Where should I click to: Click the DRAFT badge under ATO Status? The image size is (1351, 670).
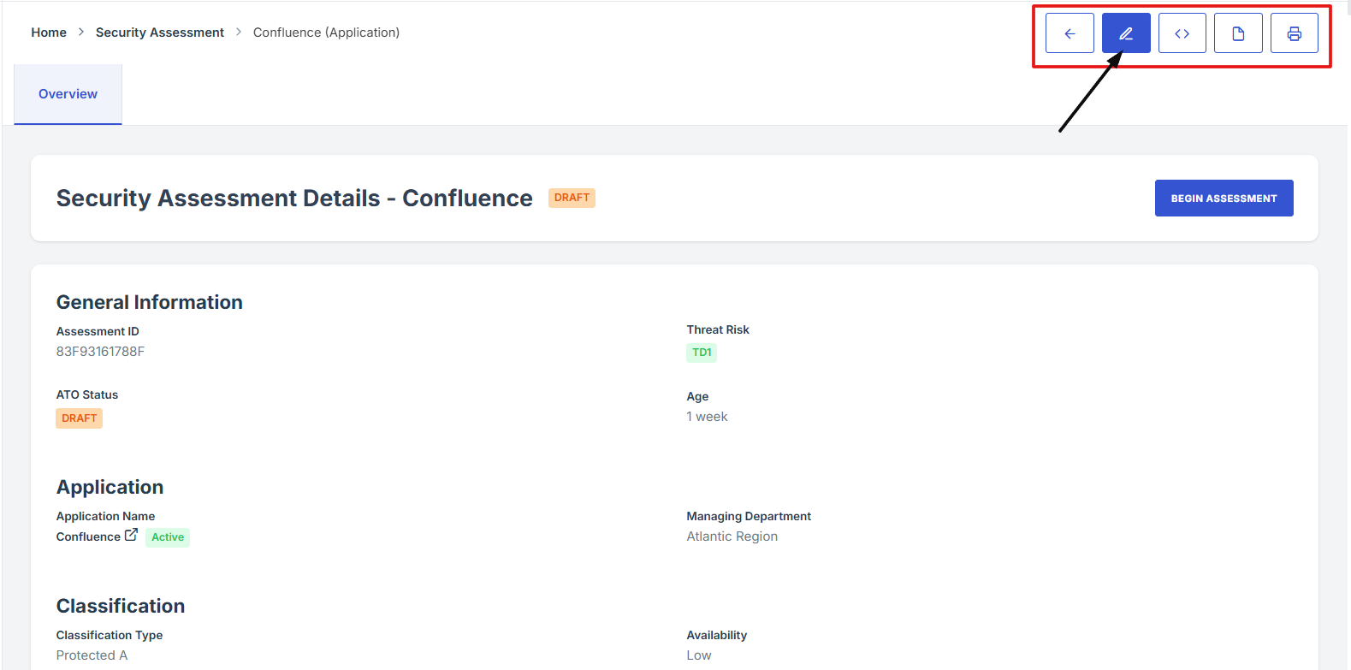coord(79,418)
